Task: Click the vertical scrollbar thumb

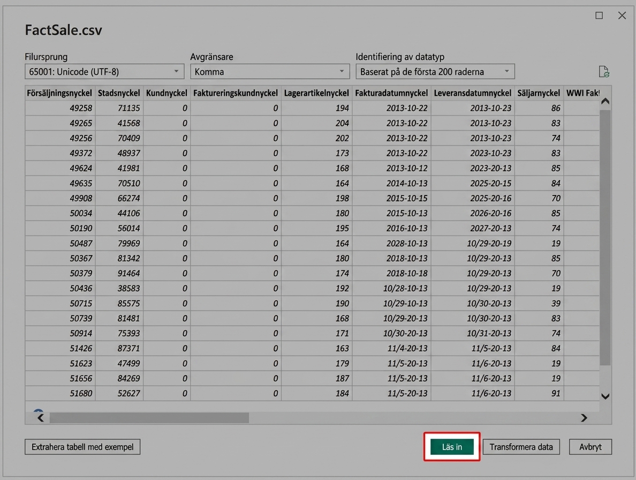Action: tap(605, 237)
